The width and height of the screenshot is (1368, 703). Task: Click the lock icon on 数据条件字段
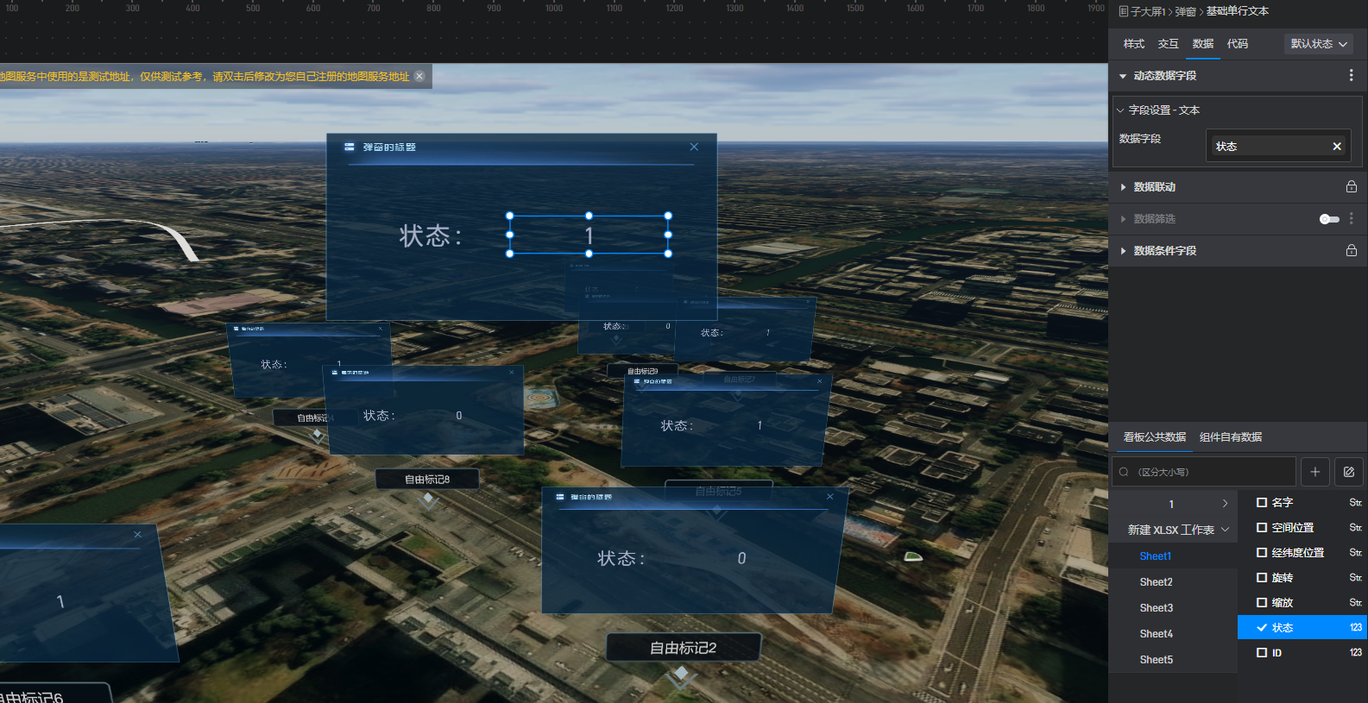[x=1352, y=250]
